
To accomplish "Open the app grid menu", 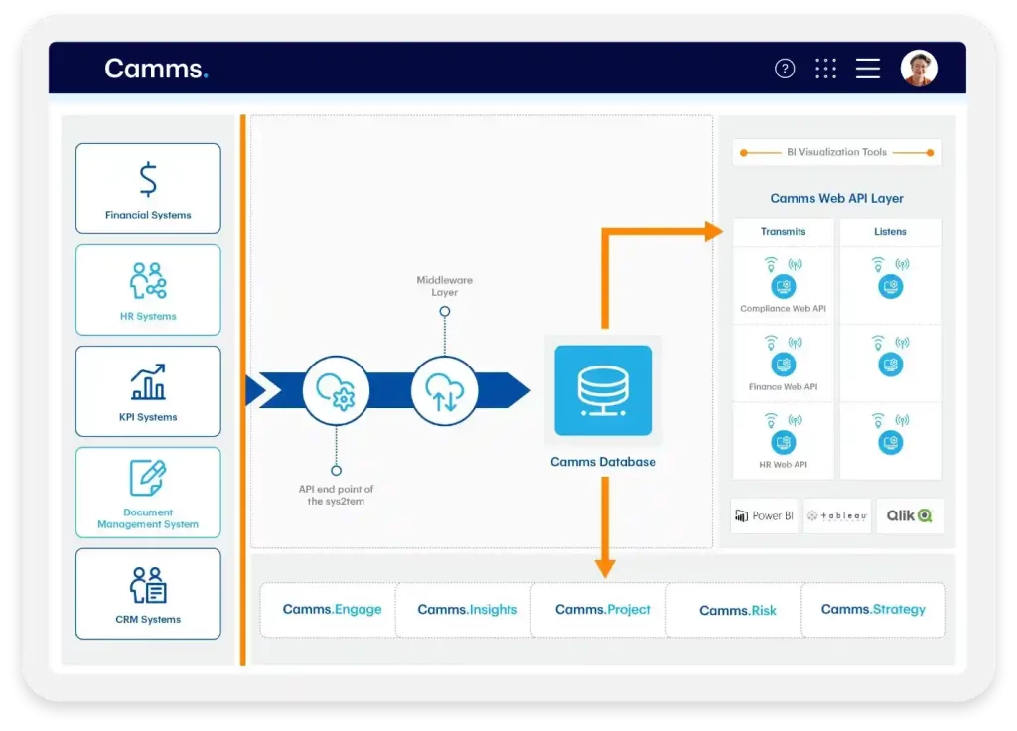I will (x=826, y=68).
